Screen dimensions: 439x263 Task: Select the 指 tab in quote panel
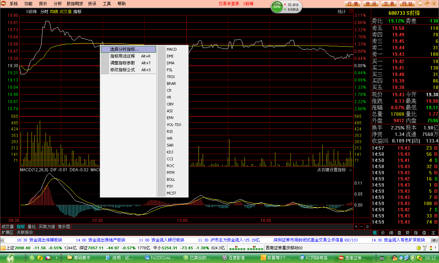(416, 233)
